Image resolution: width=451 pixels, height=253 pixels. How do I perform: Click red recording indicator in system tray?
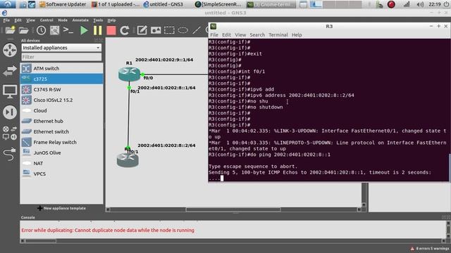pos(391,4)
